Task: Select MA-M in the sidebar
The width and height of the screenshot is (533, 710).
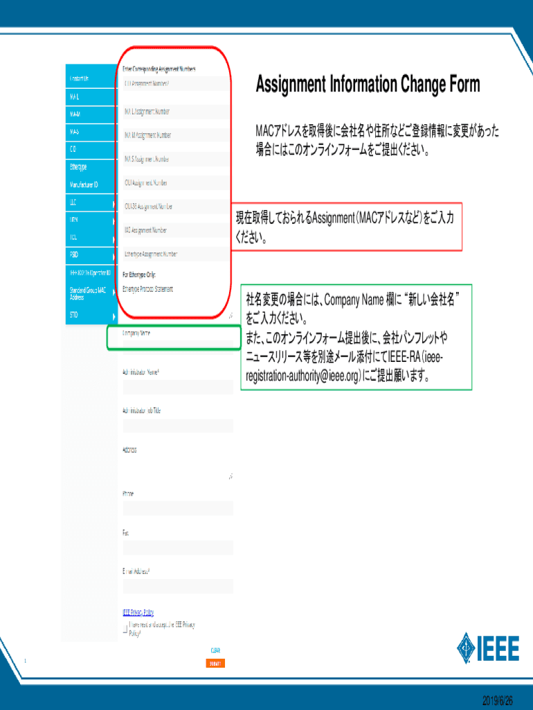Action: point(91,114)
